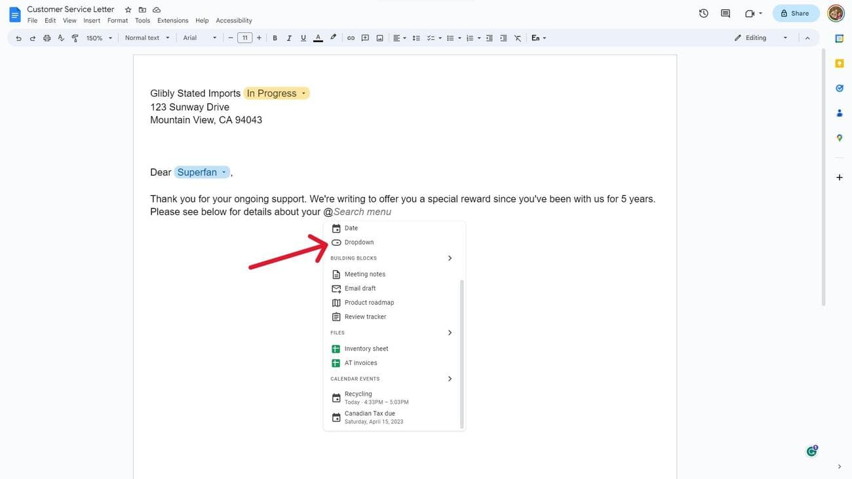Toggle bold formatting

click(275, 38)
